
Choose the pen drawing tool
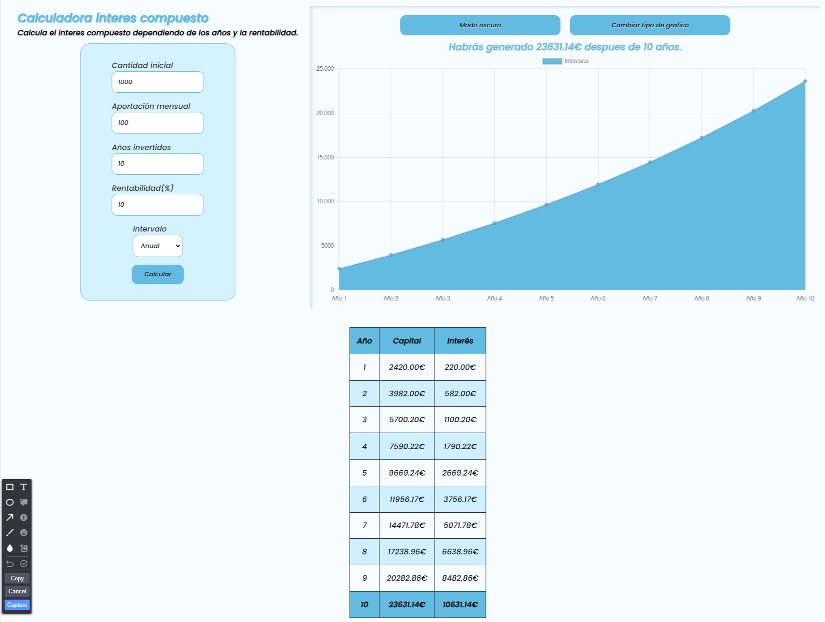tap(10, 533)
